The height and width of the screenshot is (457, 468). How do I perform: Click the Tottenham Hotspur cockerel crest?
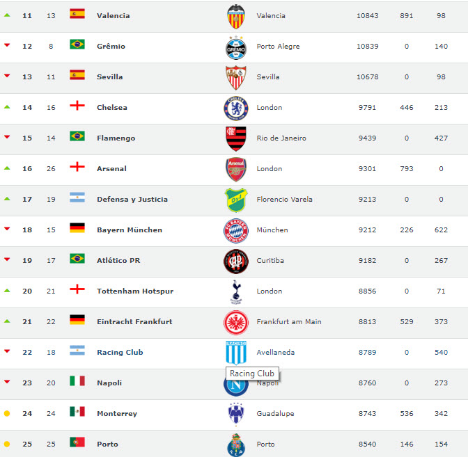(236, 291)
